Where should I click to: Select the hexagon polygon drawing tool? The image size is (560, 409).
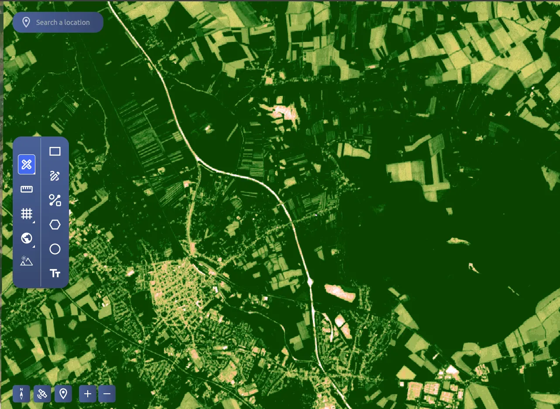pyautogui.click(x=55, y=225)
